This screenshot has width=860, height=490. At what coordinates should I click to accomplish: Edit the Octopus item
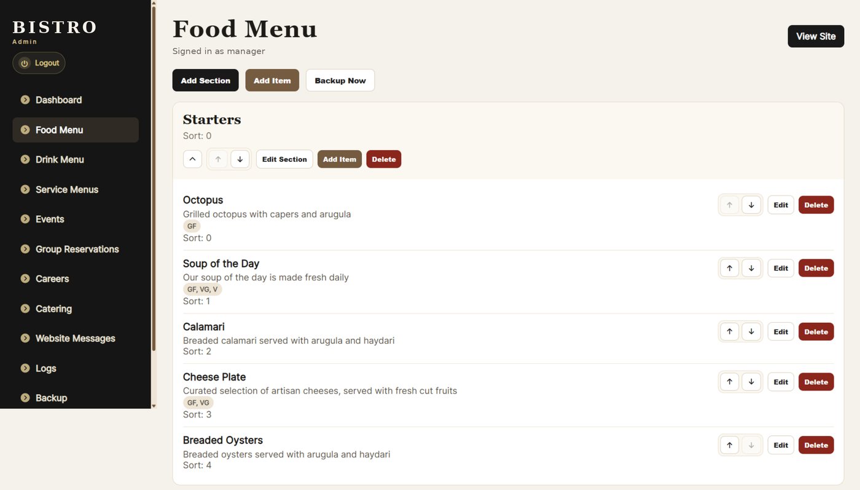[781, 205]
